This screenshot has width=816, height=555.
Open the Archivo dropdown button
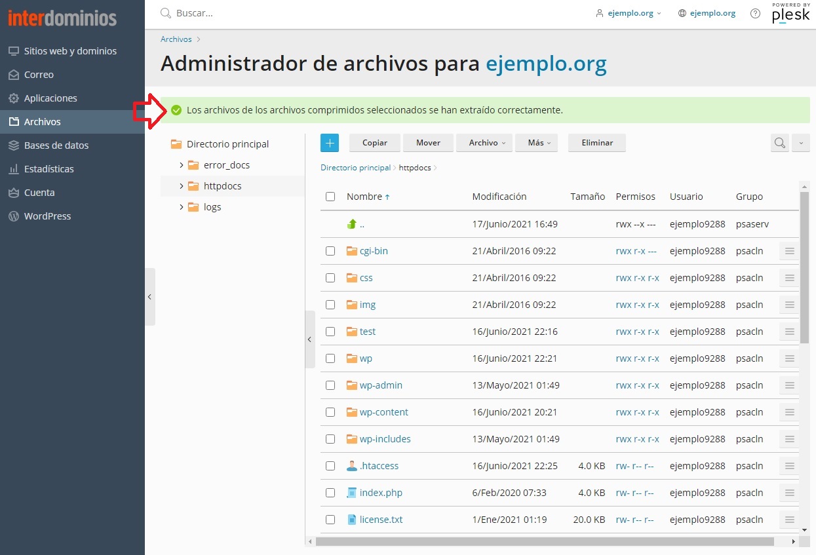[x=486, y=143]
